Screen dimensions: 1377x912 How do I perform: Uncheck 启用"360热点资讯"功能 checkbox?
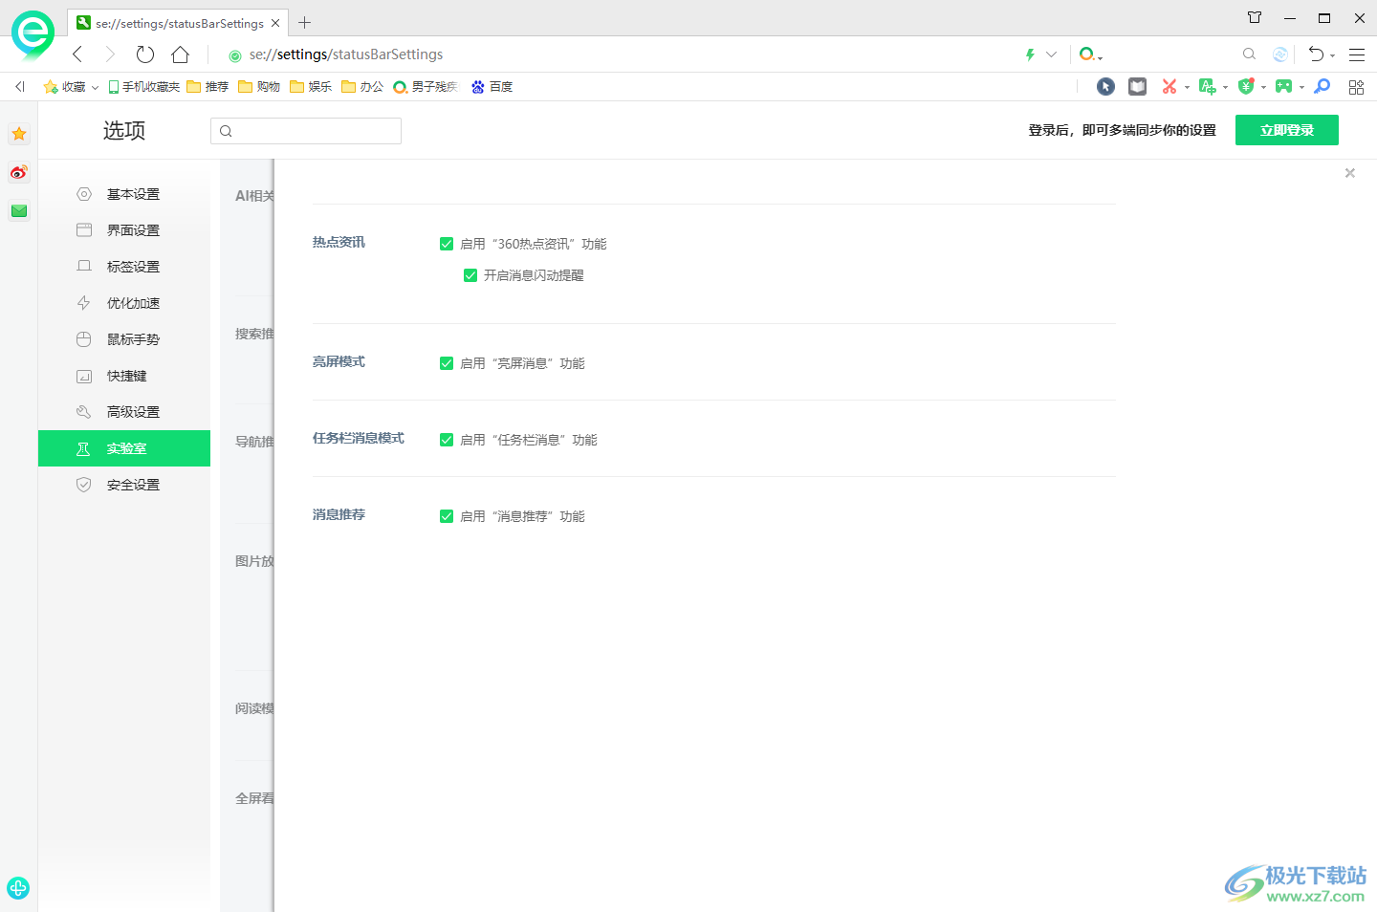point(447,244)
